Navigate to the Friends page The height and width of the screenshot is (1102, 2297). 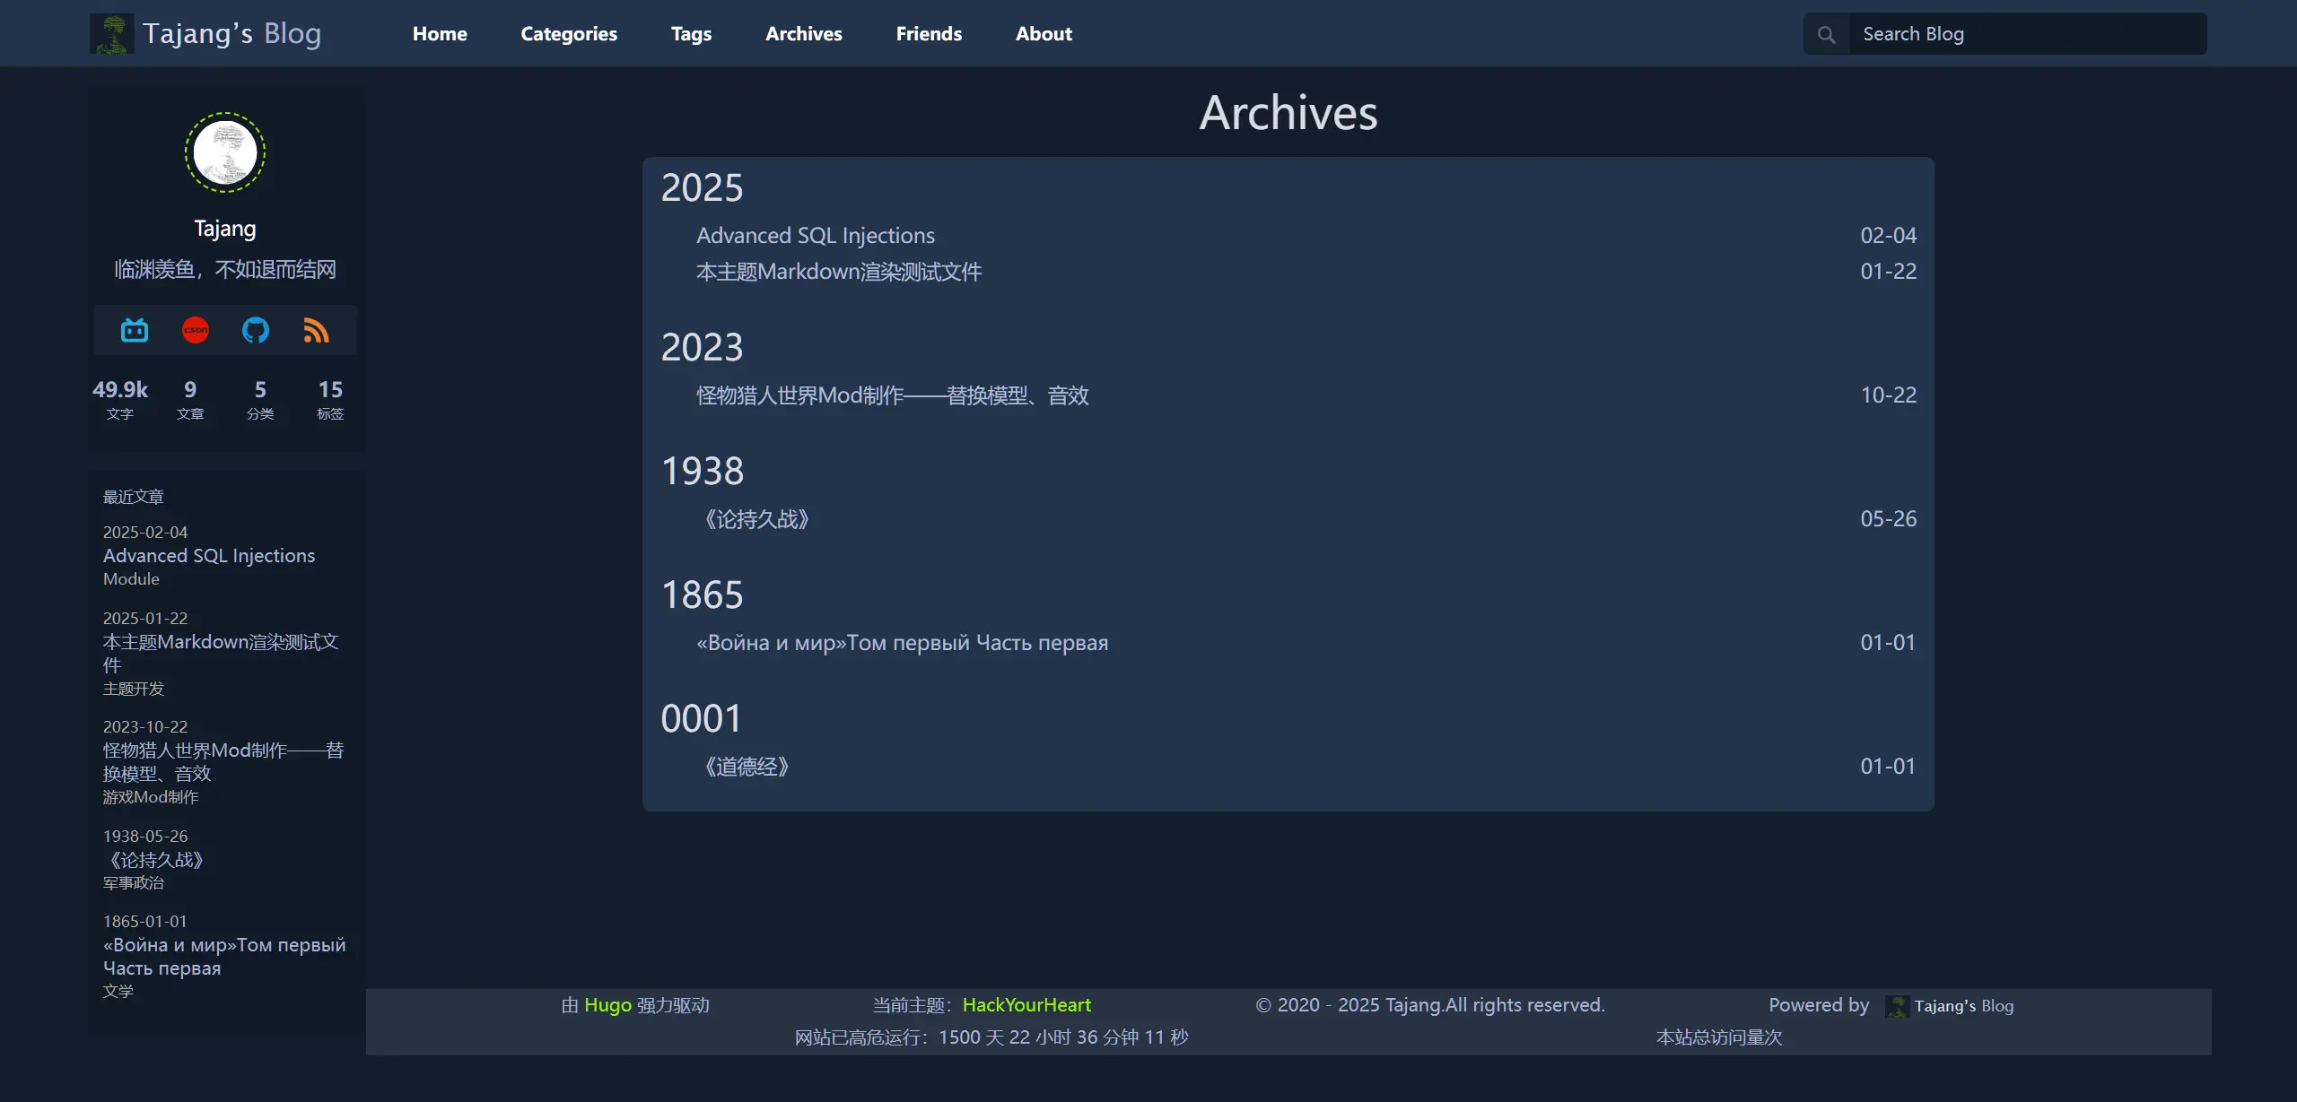(x=929, y=34)
